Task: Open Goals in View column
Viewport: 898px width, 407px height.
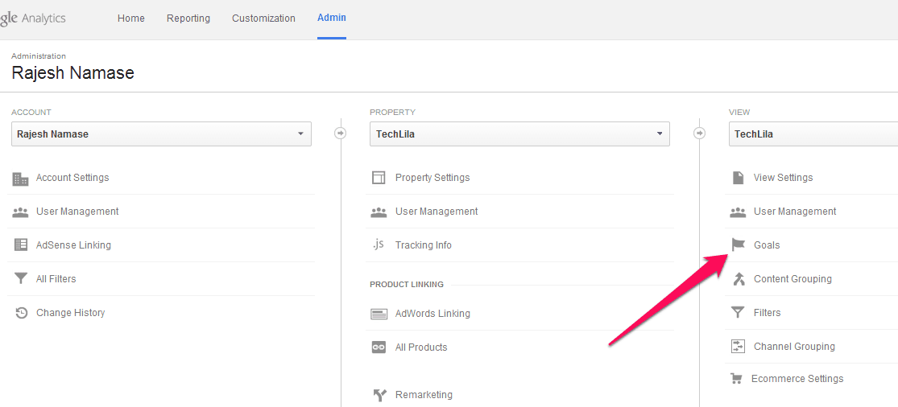Action: pos(767,245)
